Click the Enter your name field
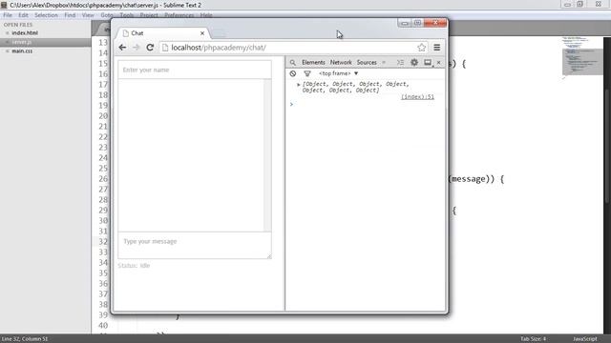611x343 pixels. pos(195,70)
